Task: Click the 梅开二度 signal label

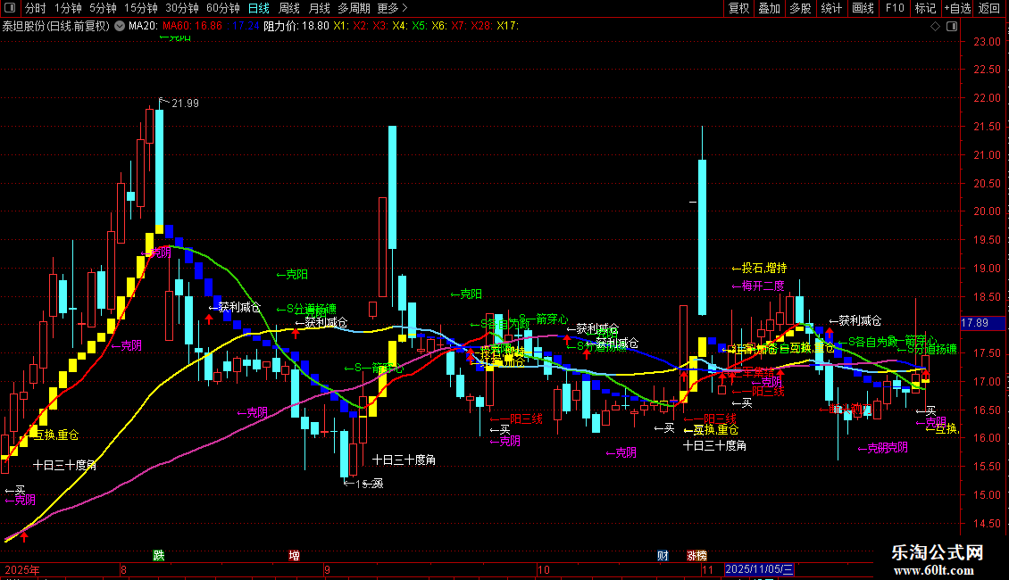Action: point(758,286)
